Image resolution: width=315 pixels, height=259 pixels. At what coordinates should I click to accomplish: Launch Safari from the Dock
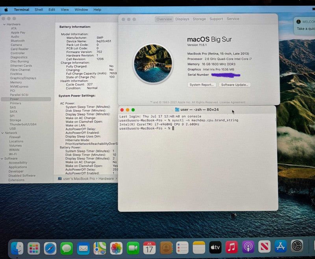pos(50,248)
